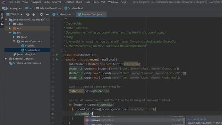This screenshot has width=222, height=125.
Task: Click src breadcrumb in navigation bar
Action: 29,8
